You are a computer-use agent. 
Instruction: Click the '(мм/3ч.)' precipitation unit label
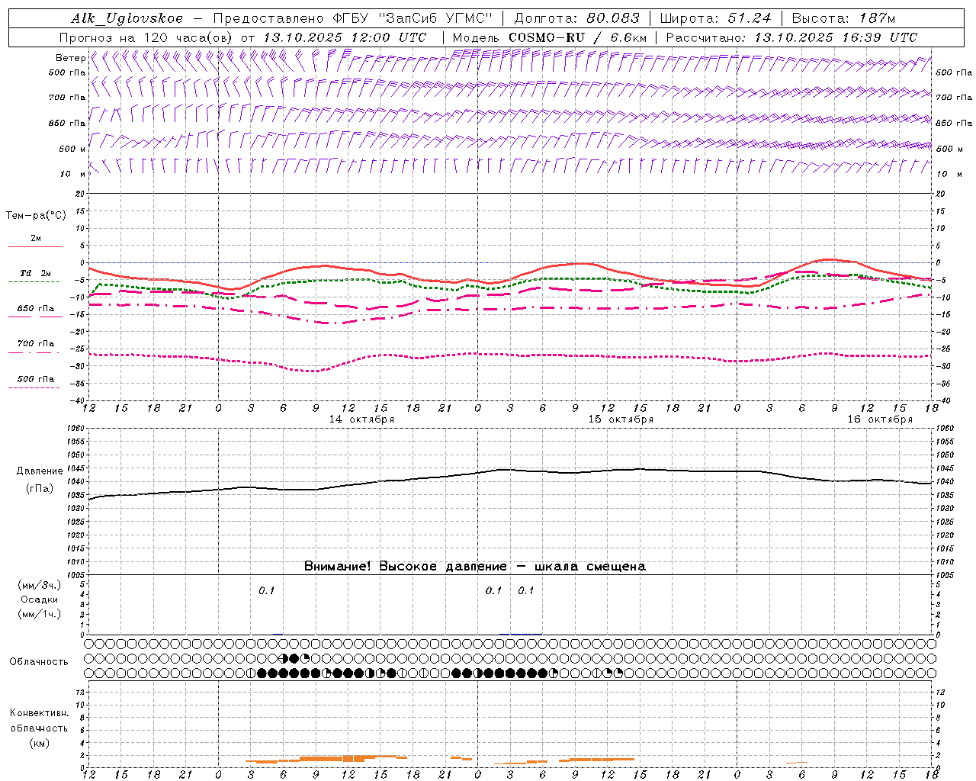tap(40, 586)
